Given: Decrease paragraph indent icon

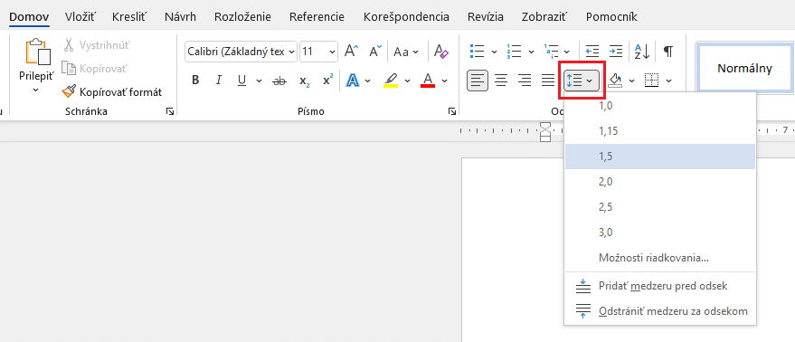Looking at the screenshot, I should [x=592, y=52].
